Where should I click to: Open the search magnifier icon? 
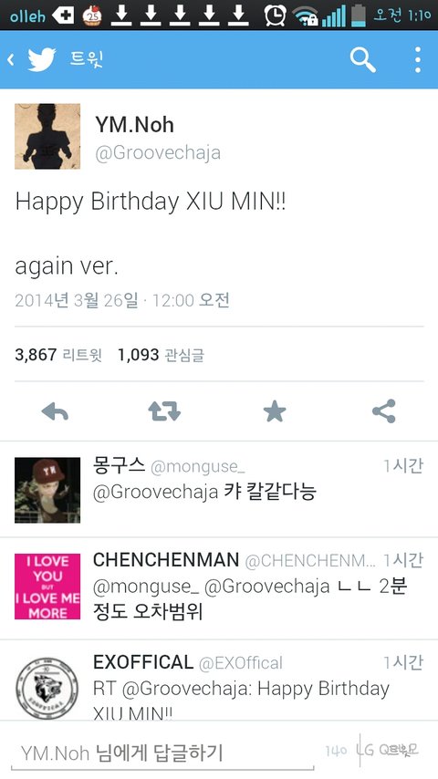363,60
